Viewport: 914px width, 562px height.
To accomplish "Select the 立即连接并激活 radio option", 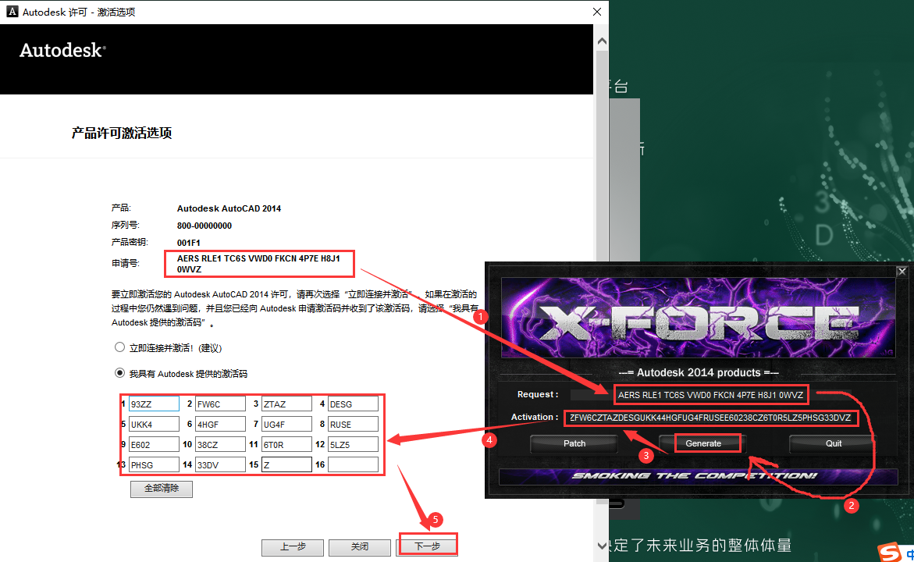I will click(119, 347).
